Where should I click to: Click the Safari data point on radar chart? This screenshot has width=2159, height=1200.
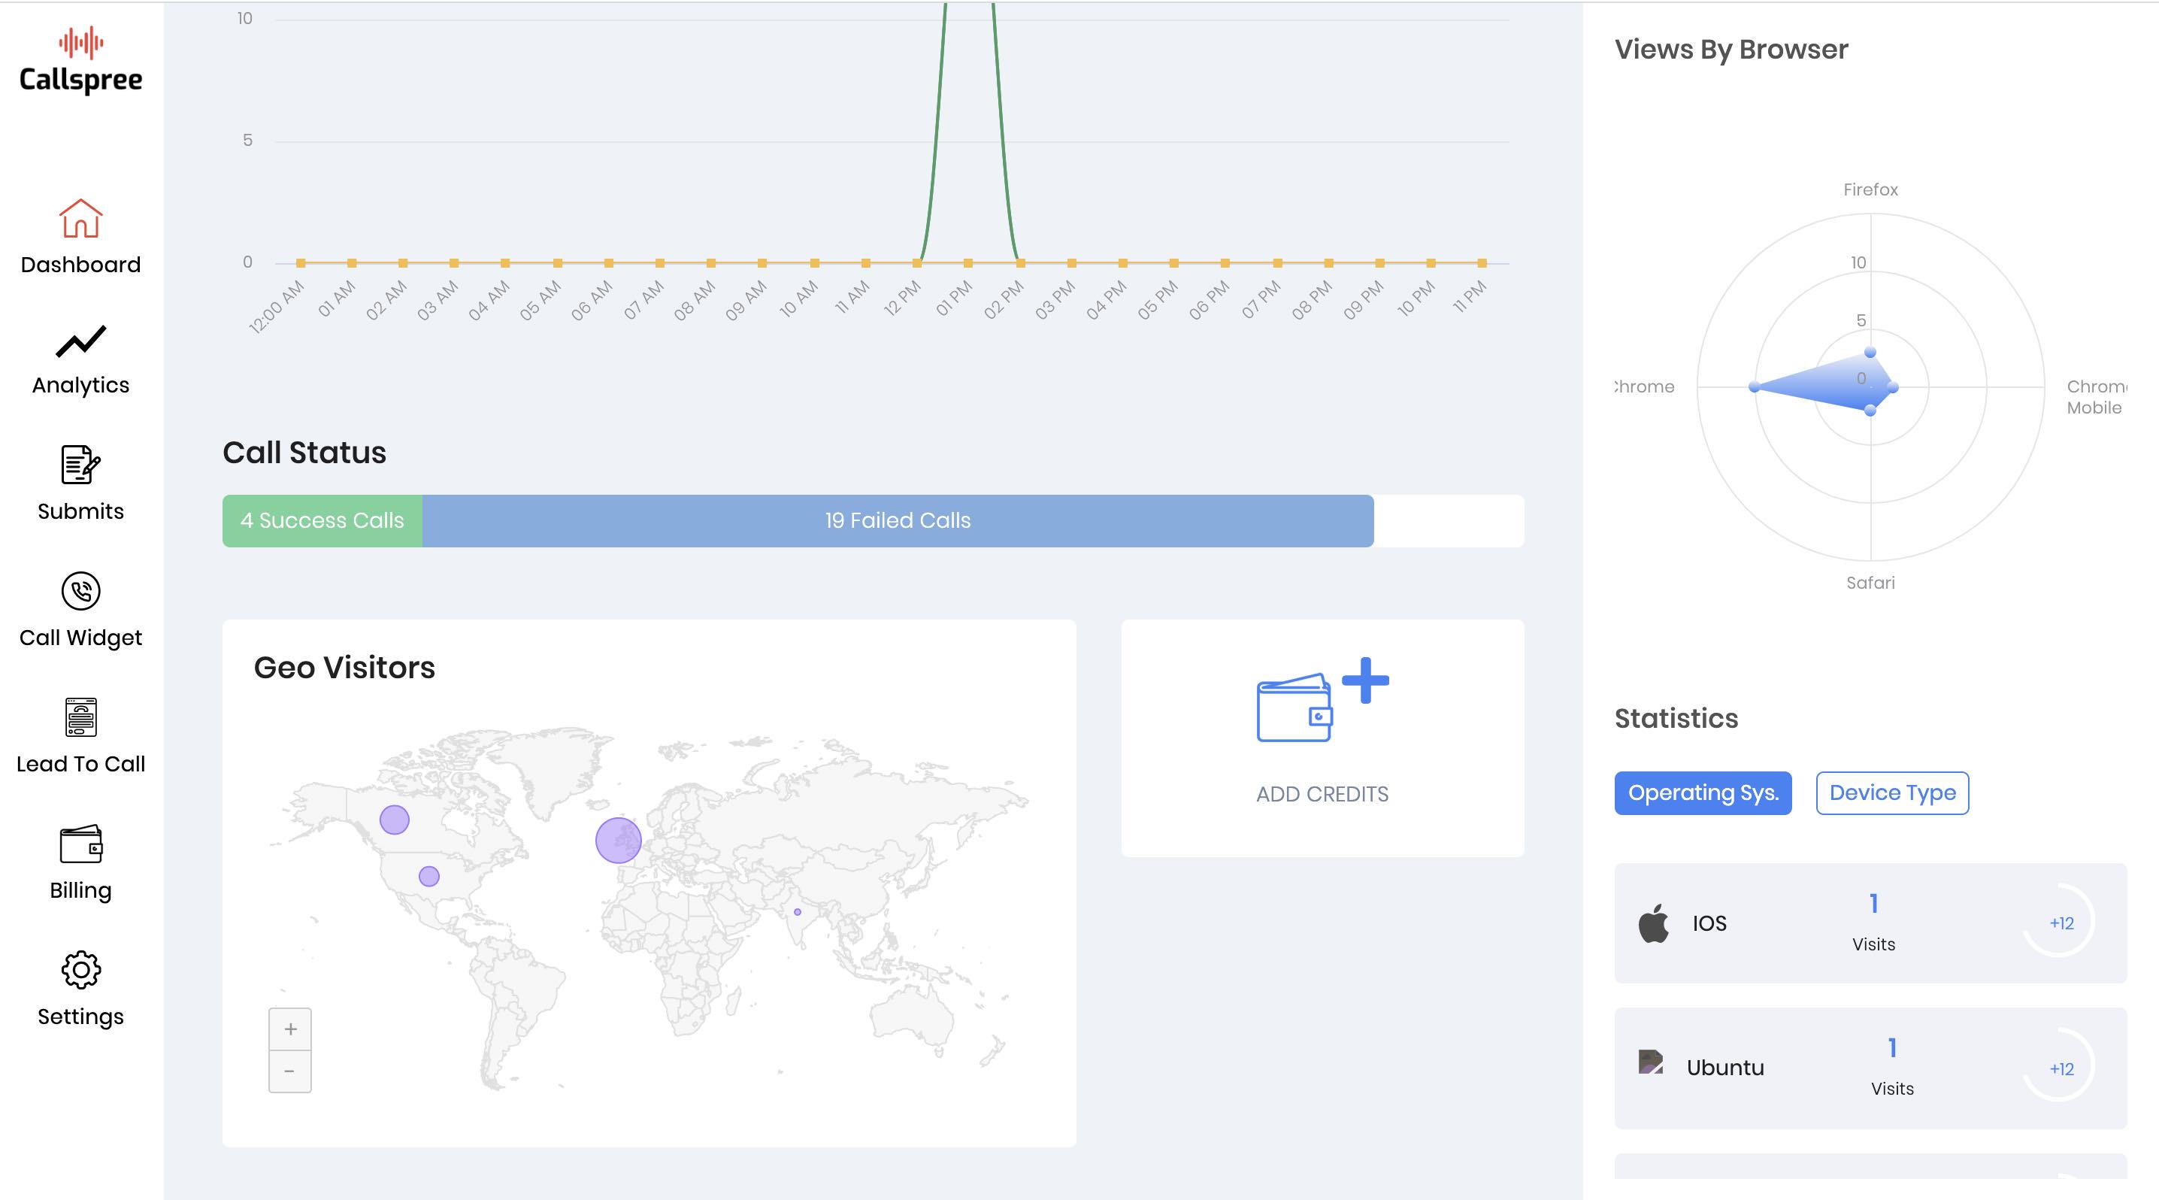[1870, 410]
